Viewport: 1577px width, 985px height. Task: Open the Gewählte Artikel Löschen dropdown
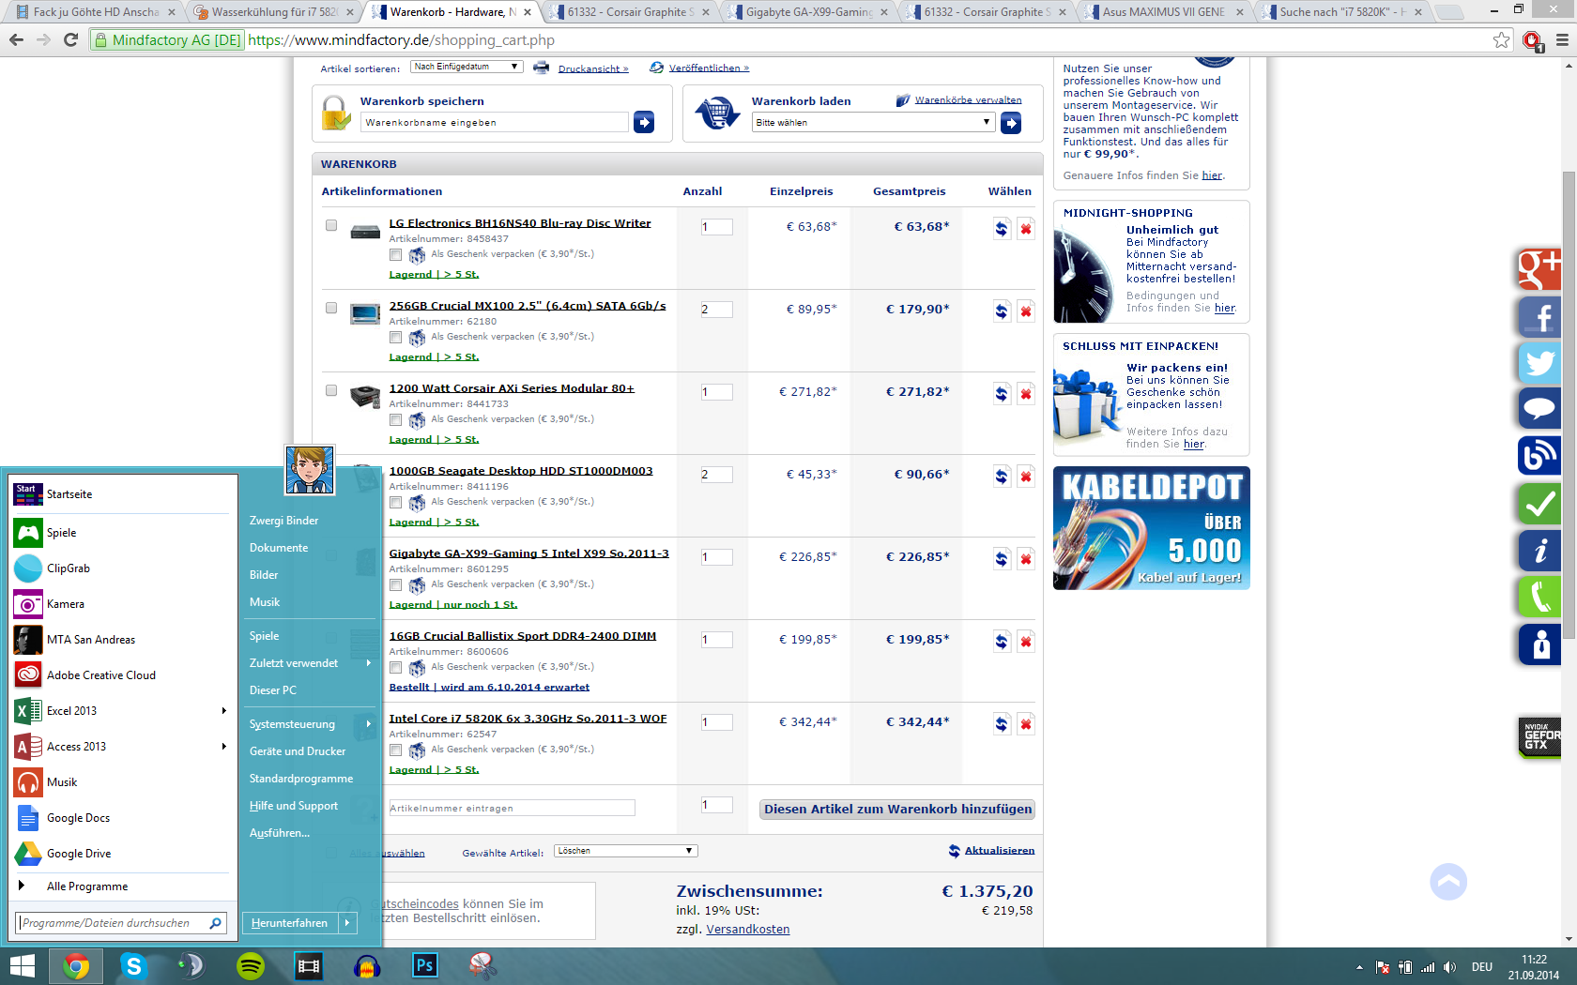tap(625, 851)
